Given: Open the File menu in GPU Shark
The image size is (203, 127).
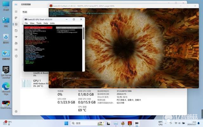Looking at the screenshot, I should pyautogui.click(x=26, y=23).
